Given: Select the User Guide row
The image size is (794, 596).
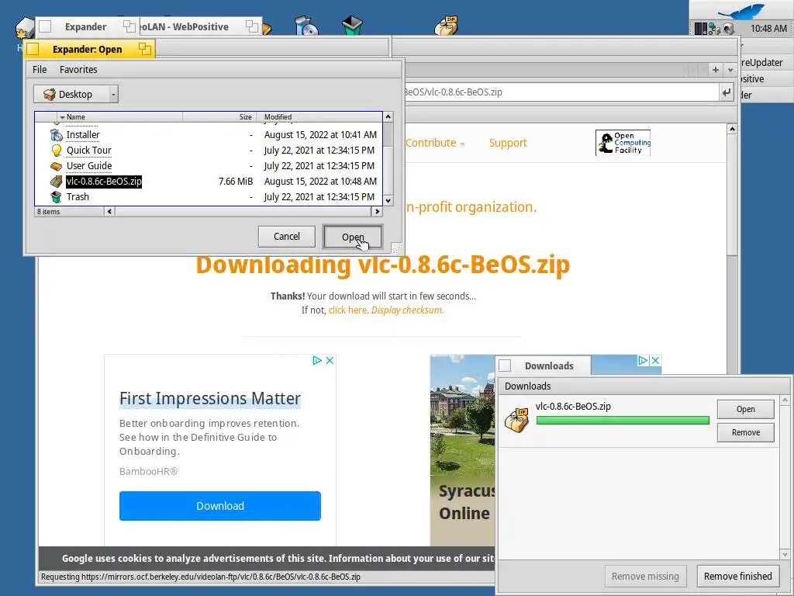Looking at the screenshot, I should (209, 166).
